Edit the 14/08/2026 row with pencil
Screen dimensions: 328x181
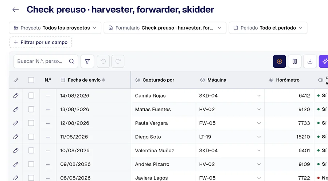pyautogui.click(x=16, y=96)
